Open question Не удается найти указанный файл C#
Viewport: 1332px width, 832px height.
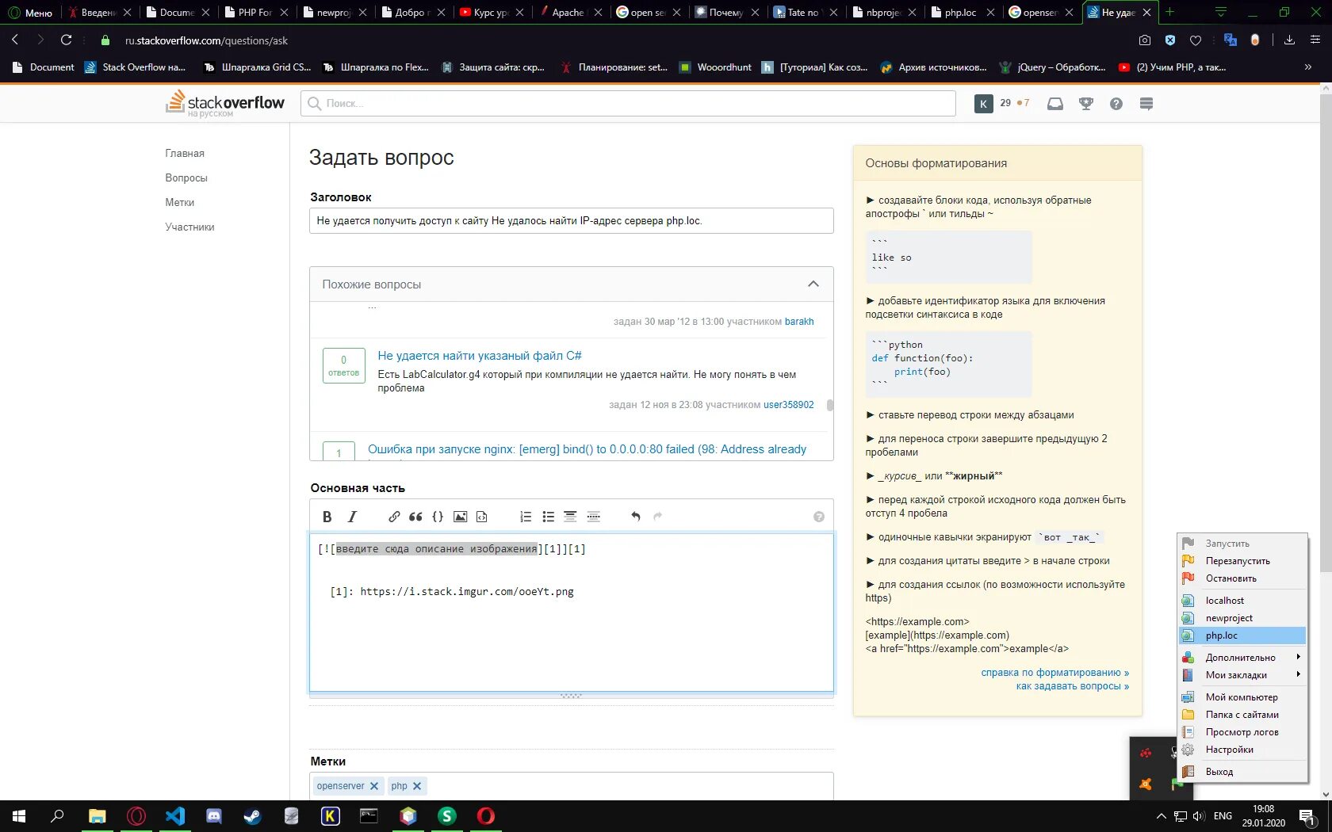(x=480, y=356)
